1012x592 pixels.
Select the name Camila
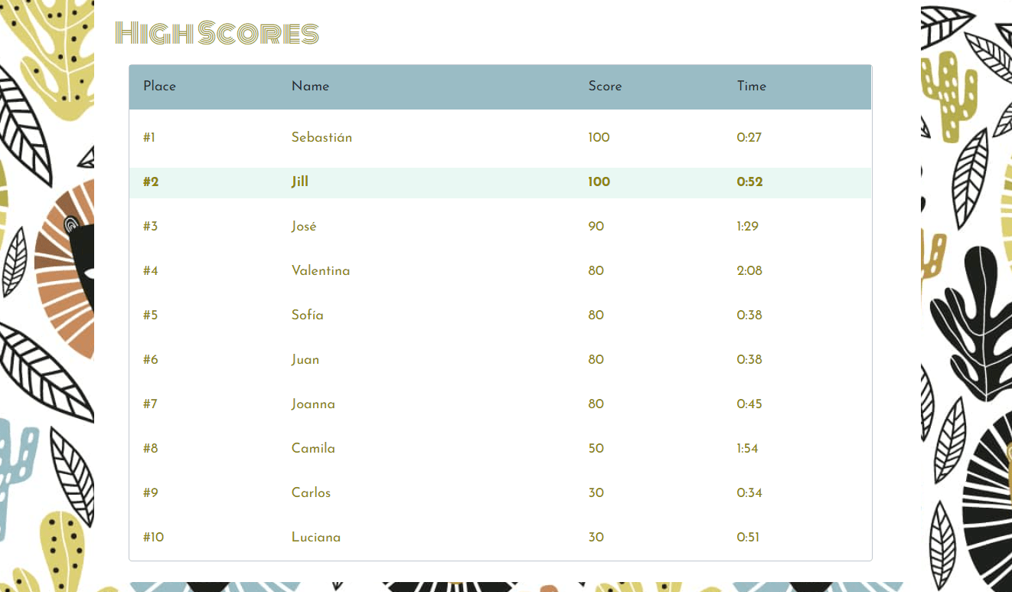point(313,449)
